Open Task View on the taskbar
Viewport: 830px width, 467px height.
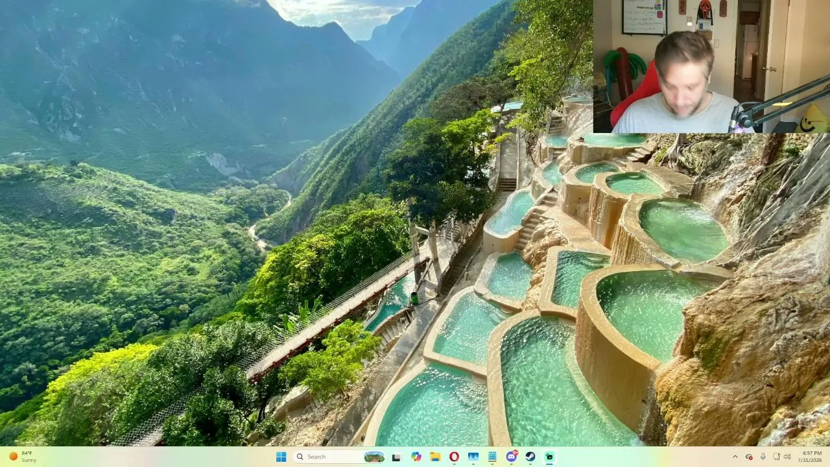point(396,457)
